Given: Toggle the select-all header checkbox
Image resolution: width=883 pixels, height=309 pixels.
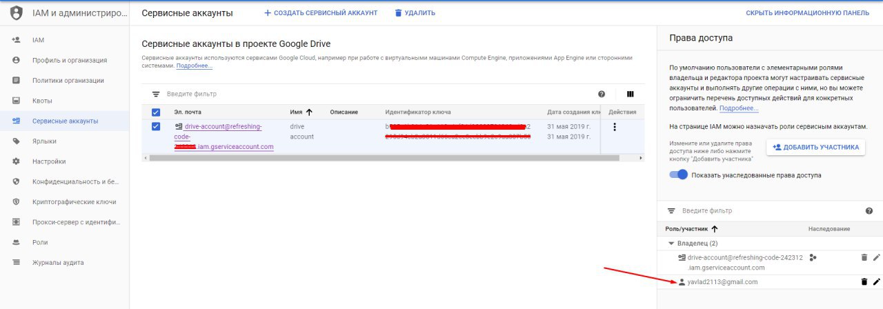Looking at the screenshot, I should coord(156,112).
